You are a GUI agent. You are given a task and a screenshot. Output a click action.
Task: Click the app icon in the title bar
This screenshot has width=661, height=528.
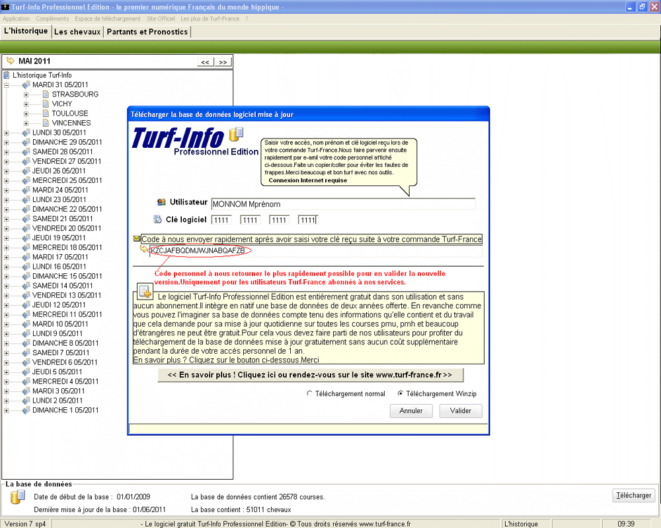click(5, 7)
